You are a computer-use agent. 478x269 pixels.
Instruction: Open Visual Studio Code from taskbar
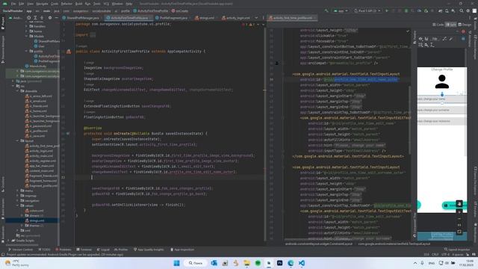[302, 263]
